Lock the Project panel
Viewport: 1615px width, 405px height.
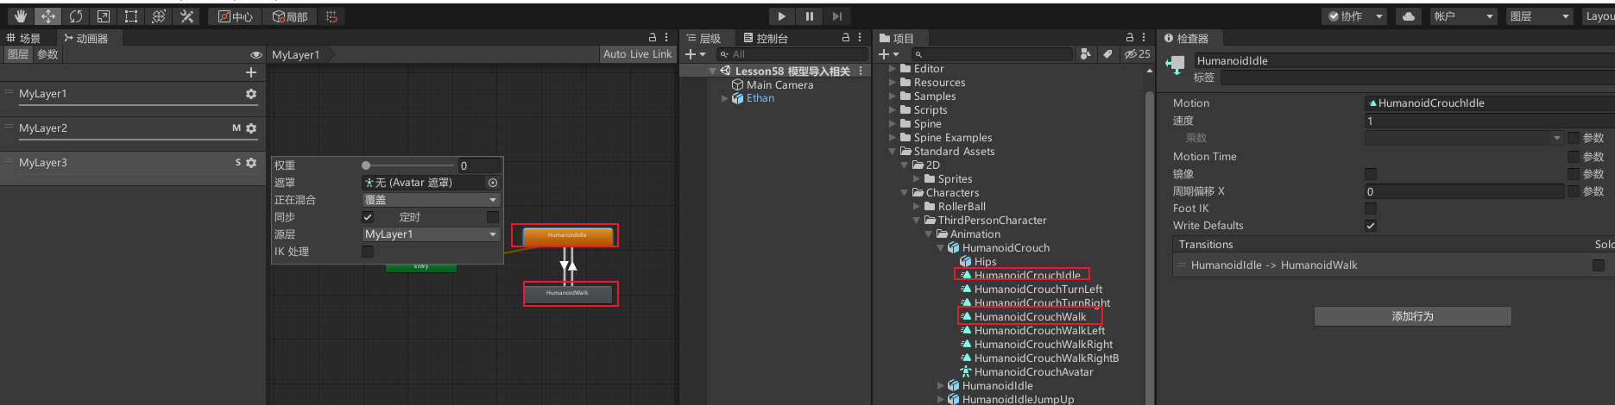click(1129, 38)
